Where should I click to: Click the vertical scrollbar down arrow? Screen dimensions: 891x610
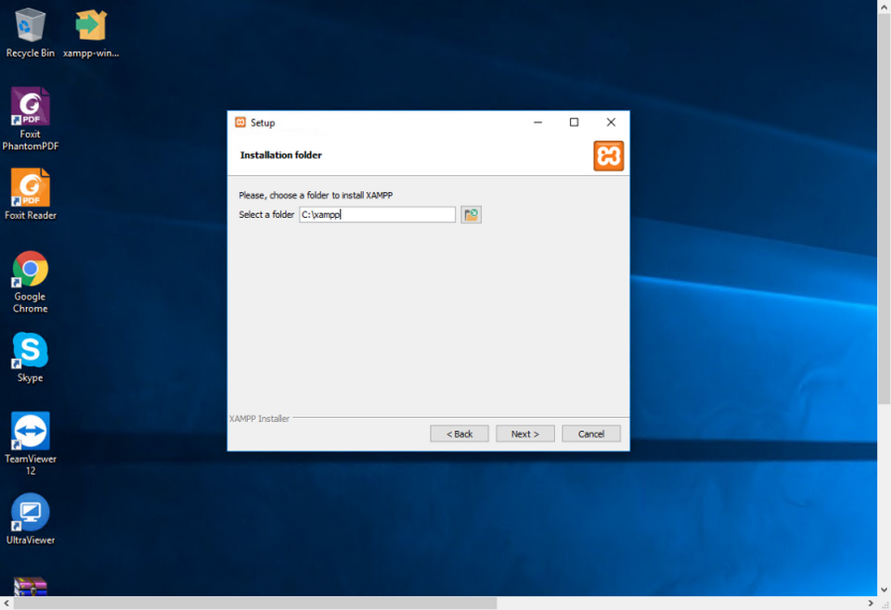click(x=885, y=590)
